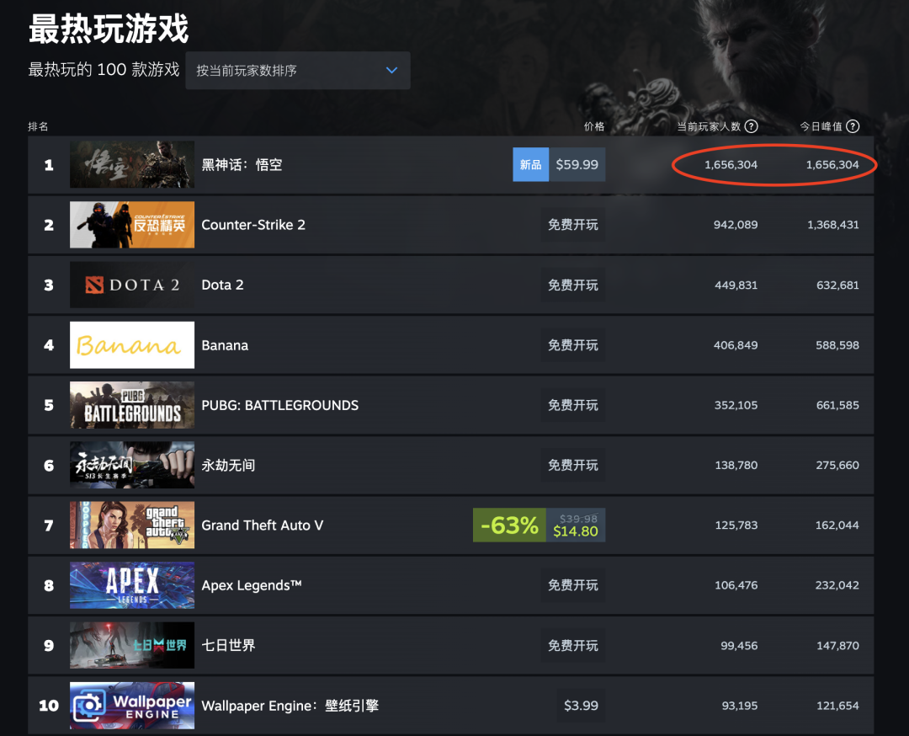
Task: Select the Counter-Strike 2 title
Action: click(253, 225)
